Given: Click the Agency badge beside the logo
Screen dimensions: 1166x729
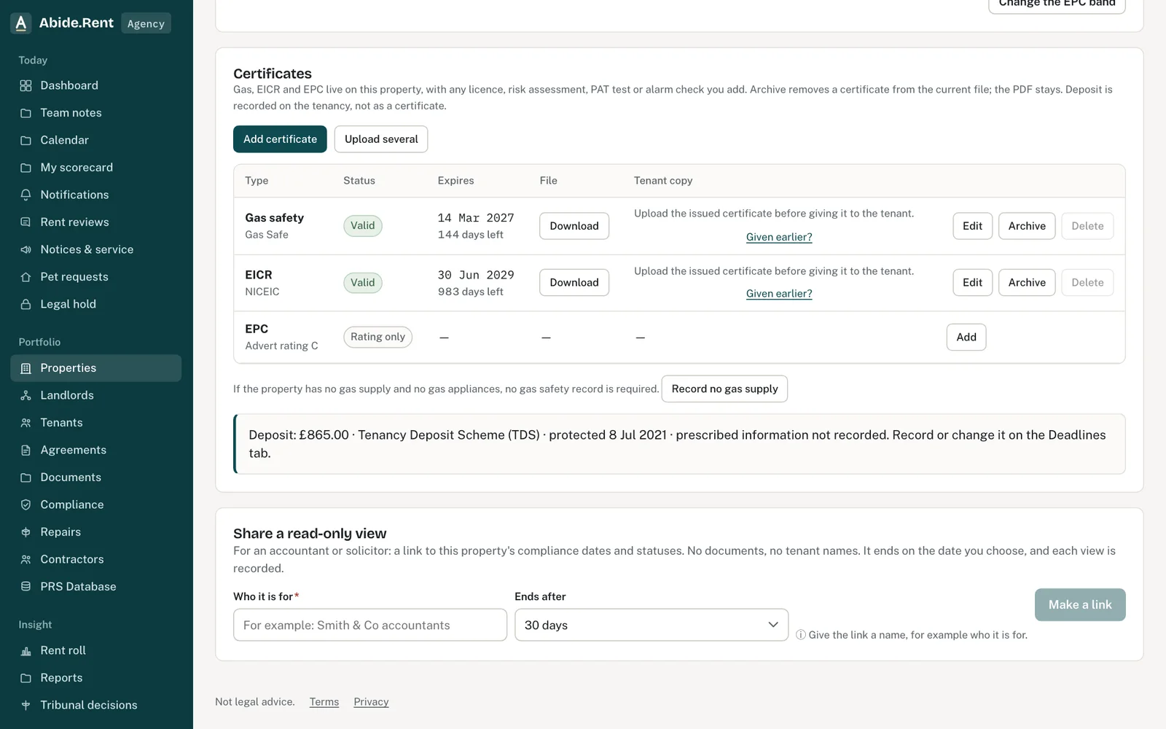Looking at the screenshot, I should [146, 23].
